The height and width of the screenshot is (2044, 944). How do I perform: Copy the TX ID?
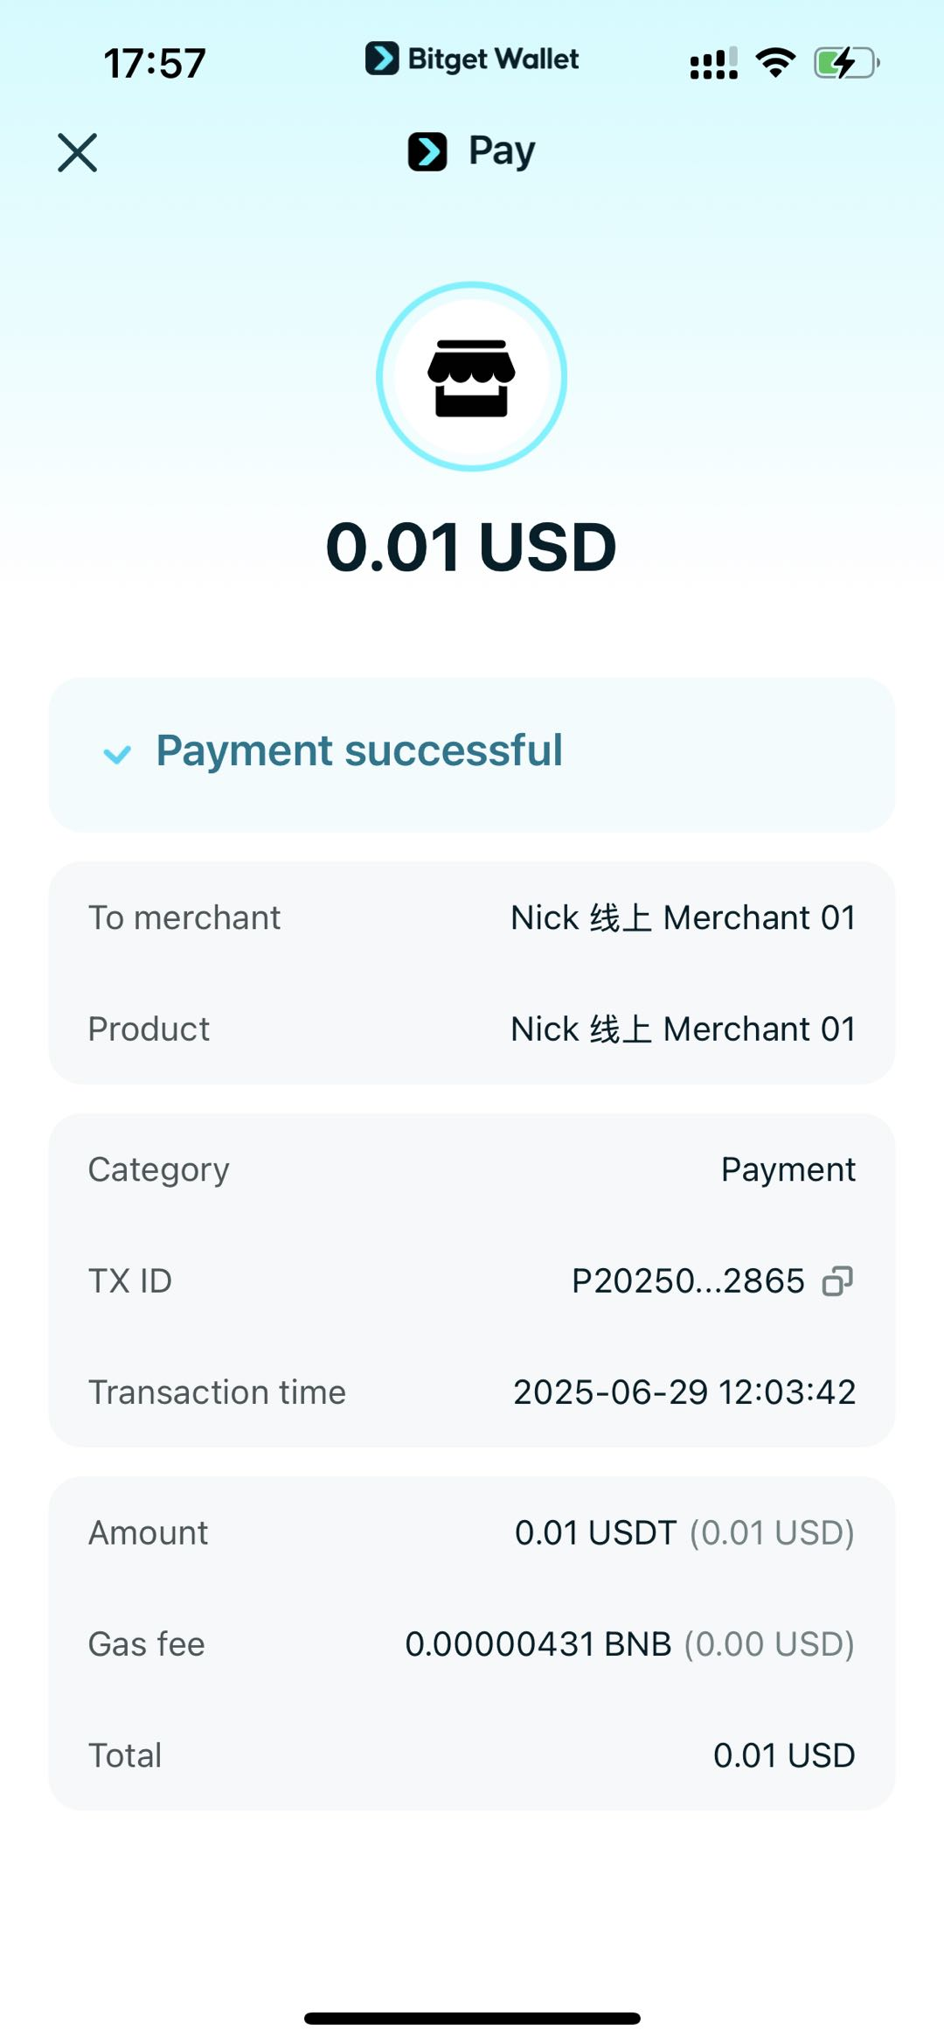coord(837,1281)
